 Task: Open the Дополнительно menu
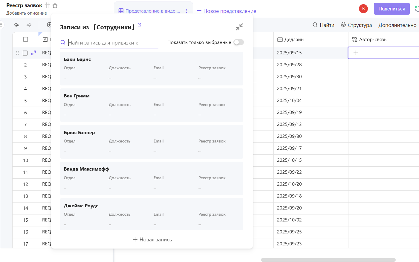coord(397,25)
